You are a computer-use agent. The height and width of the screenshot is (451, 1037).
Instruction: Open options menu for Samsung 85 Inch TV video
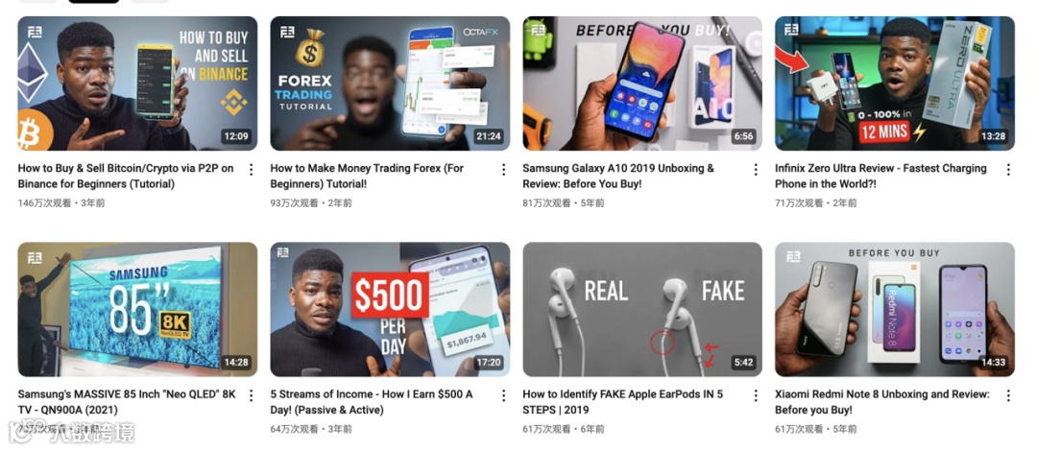[251, 396]
